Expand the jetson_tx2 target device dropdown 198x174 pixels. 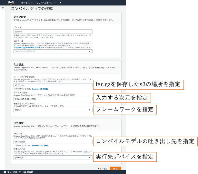53,158
